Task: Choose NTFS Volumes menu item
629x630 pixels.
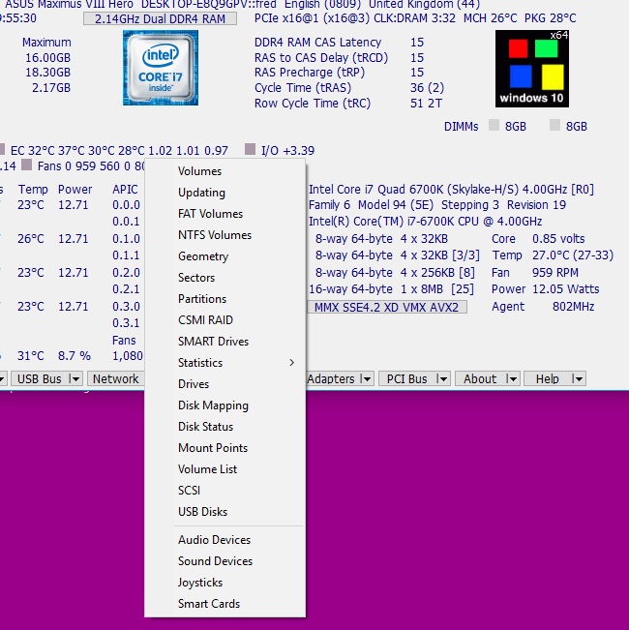Action: (x=225, y=235)
